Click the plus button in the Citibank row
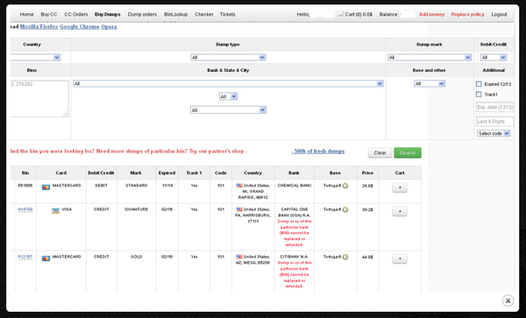 pyautogui.click(x=400, y=258)
